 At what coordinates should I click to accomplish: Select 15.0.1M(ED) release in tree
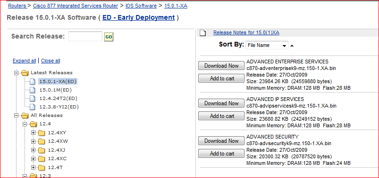click(x=56, y=90)
